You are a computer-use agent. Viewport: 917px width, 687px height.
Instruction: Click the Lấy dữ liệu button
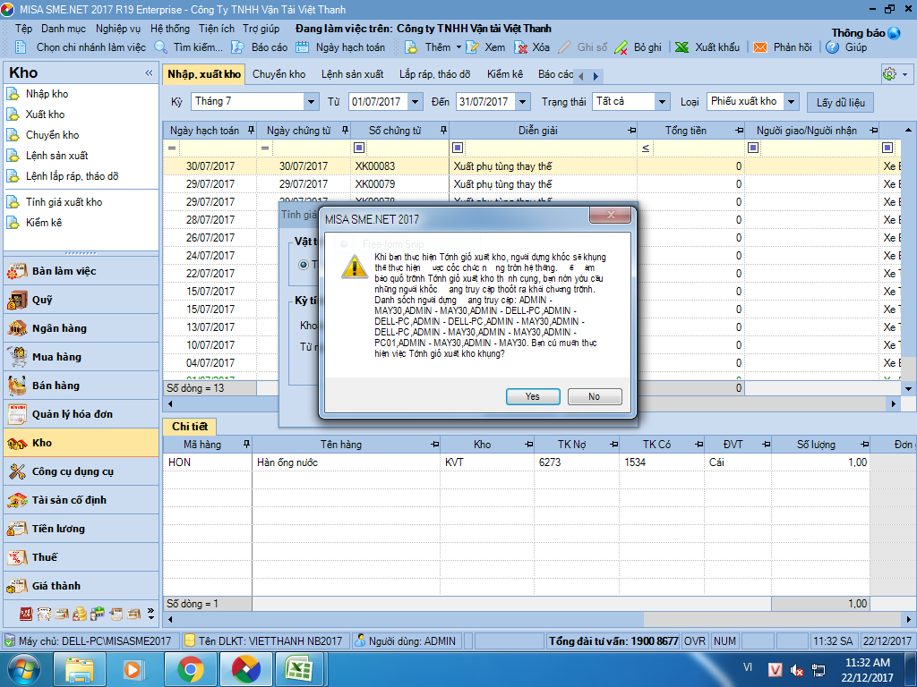[840, 102]
